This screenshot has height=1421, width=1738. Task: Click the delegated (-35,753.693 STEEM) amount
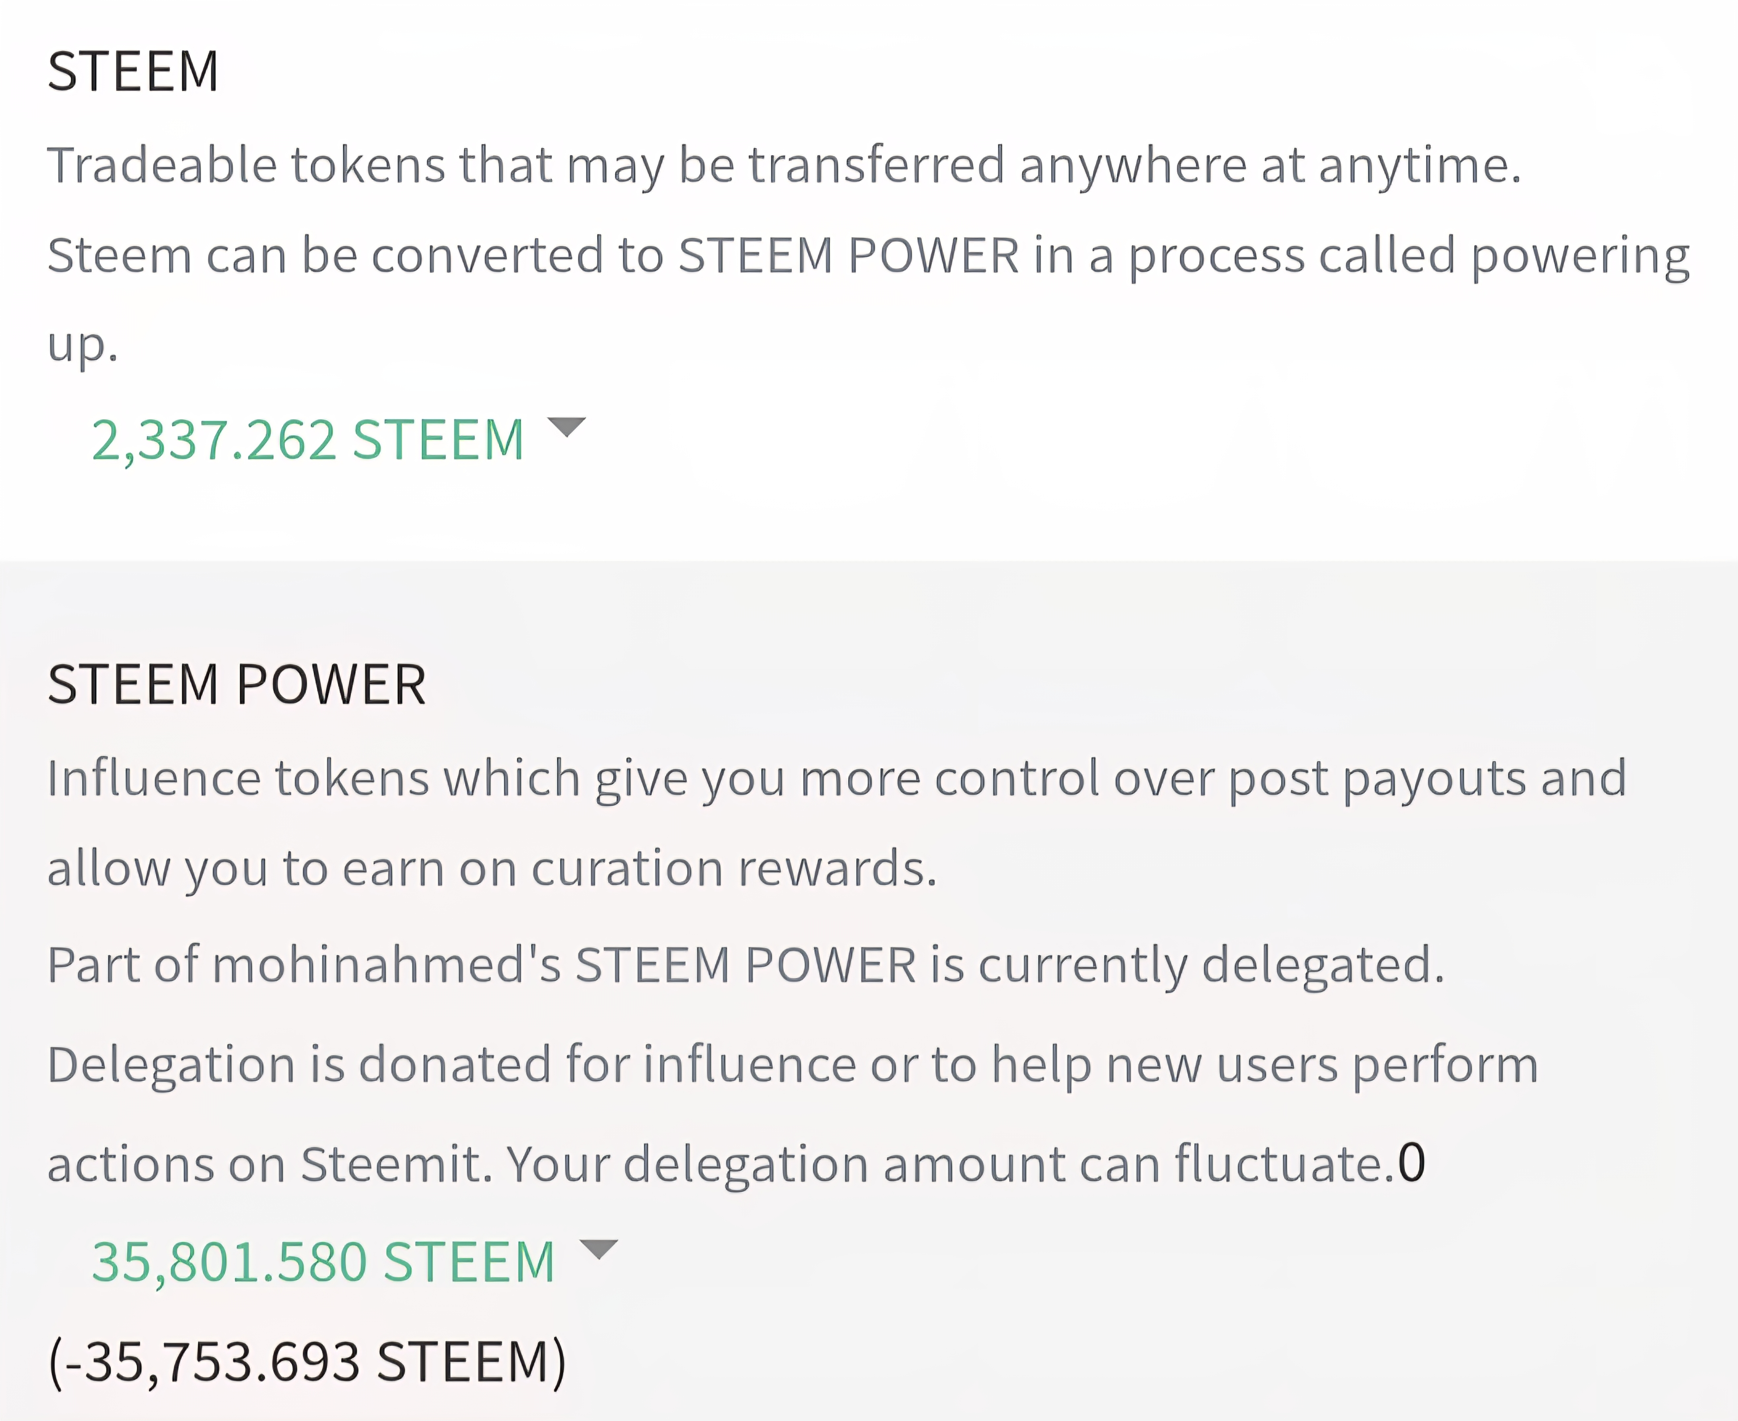coord(307,1363)
